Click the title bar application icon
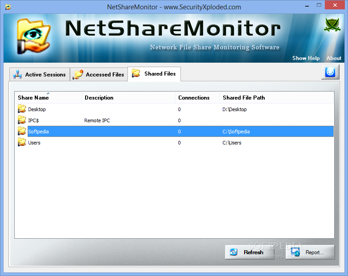 tap(8, 7)
